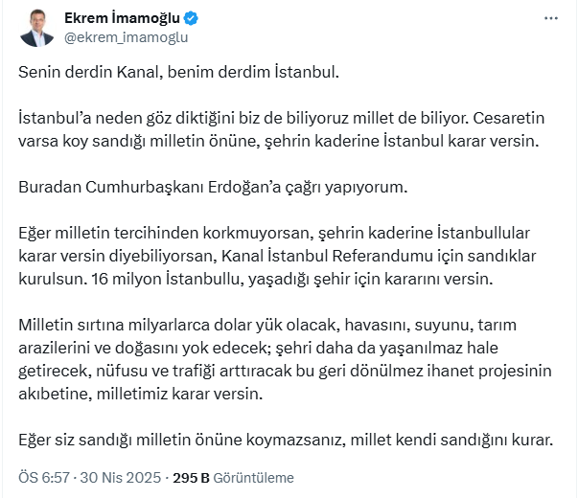
Task: Open the three-dot more options menu
Action: click(x=551, y=18)
